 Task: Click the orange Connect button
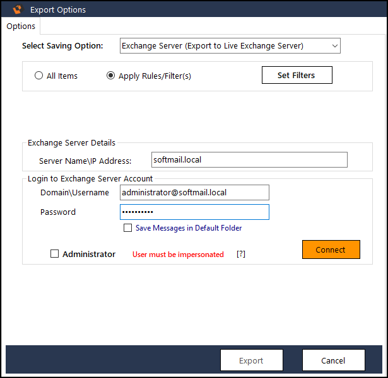coord(331,249)
